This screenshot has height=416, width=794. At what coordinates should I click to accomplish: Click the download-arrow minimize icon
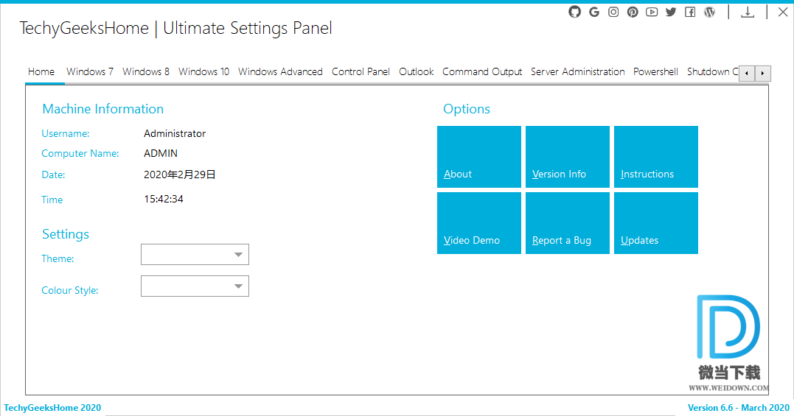pyautogui.click(x=748, y=12)
